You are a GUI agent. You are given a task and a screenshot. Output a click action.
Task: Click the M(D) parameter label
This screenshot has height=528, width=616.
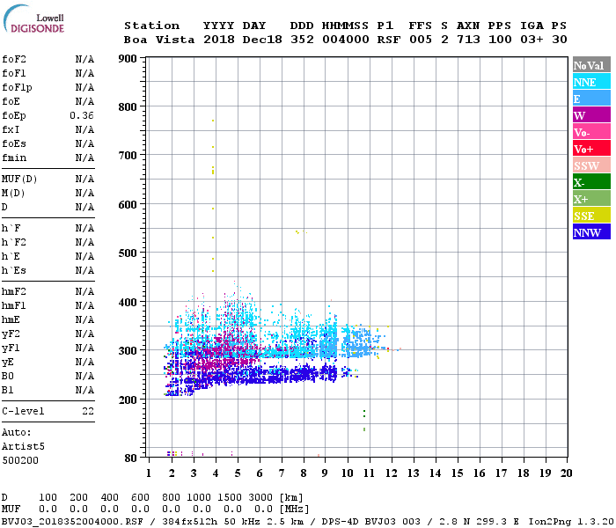[x=13, y=194]
